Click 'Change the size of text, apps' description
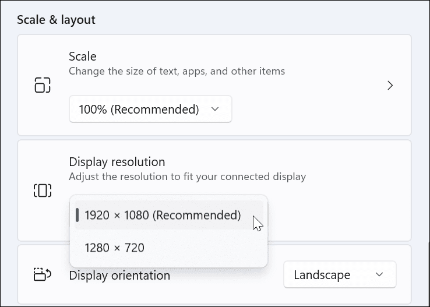 [x=177, y=71]
